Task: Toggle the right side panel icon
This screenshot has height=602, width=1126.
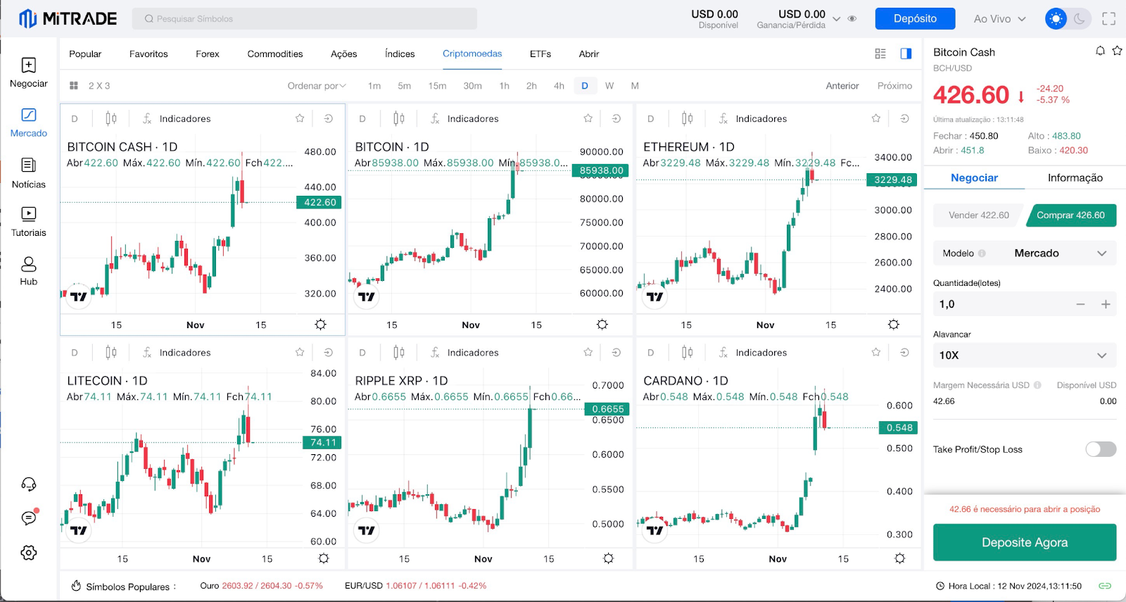Action: [x=906, y=54]
